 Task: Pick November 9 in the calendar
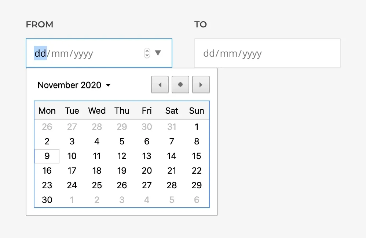point(47,156)
